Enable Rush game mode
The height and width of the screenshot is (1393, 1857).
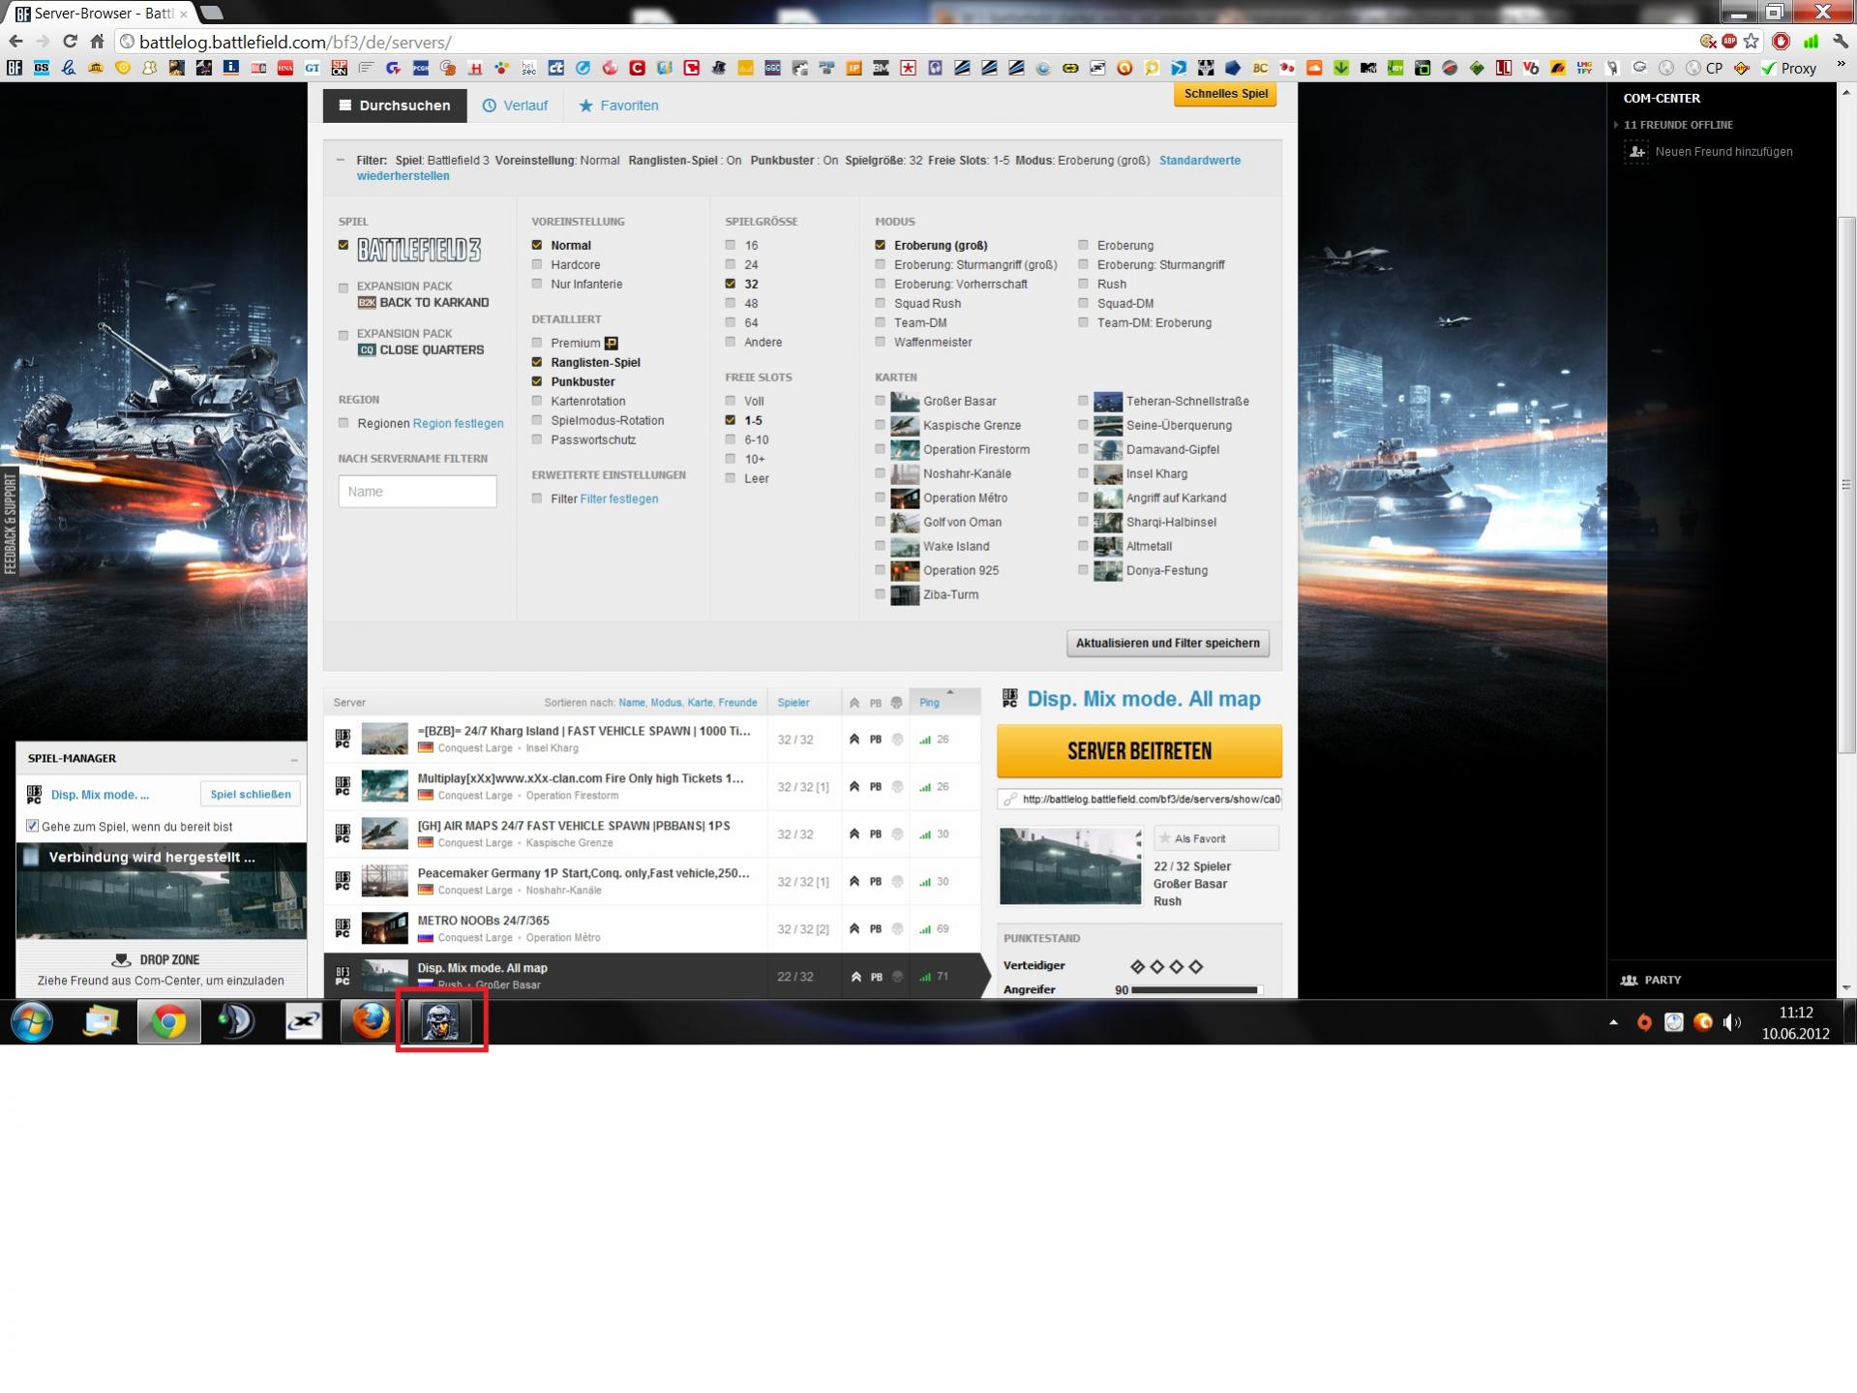pos(1084,284)
